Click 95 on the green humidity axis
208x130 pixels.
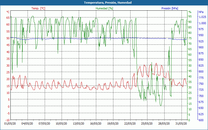click(190, 16)
